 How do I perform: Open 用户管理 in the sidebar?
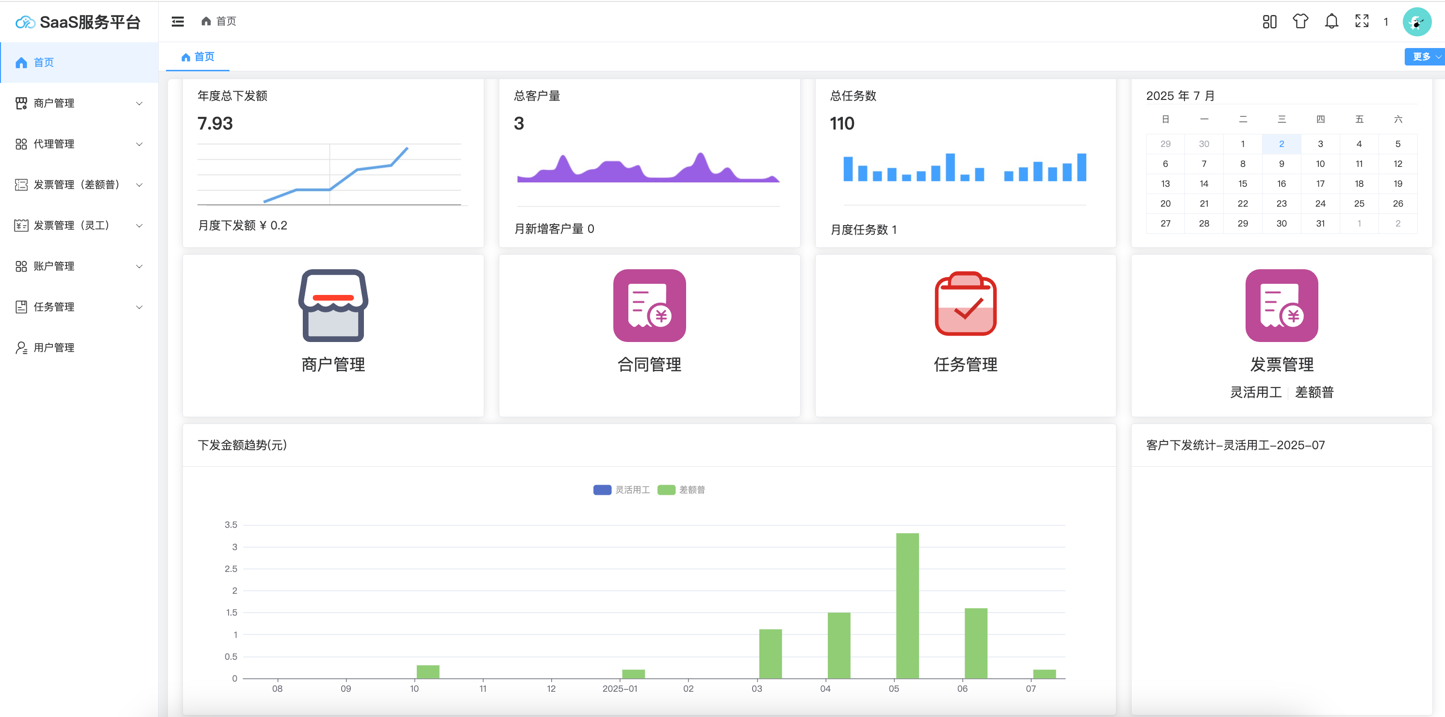coord(54,347)
